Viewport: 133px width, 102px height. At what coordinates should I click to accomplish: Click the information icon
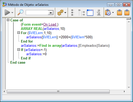[99, 12]
